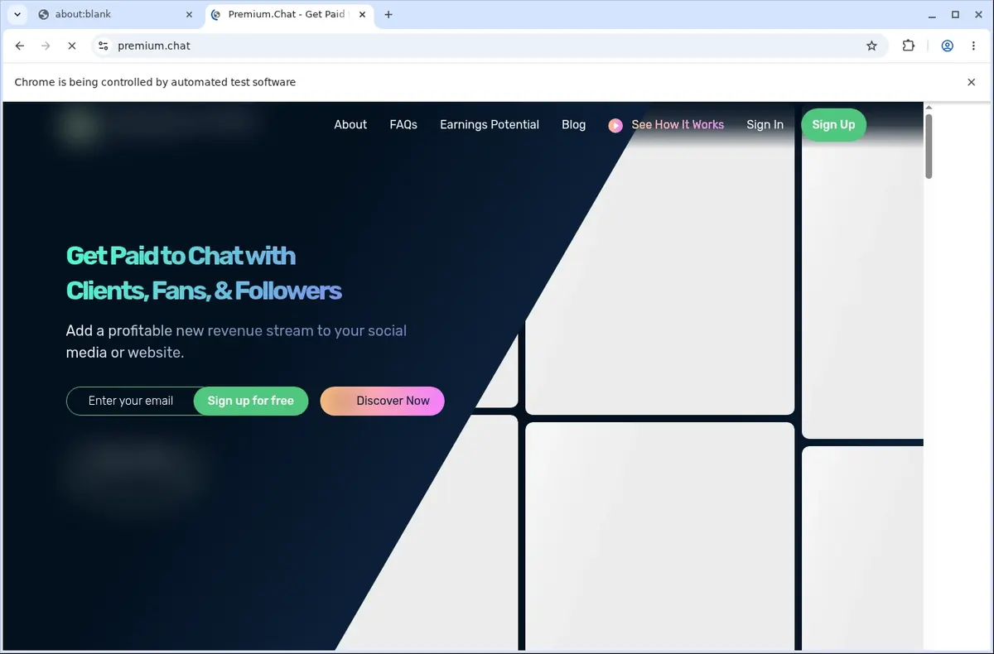Bookmark this page with the star icon
The height and width of the screenshot is (654, 994).
coord(871,46)
